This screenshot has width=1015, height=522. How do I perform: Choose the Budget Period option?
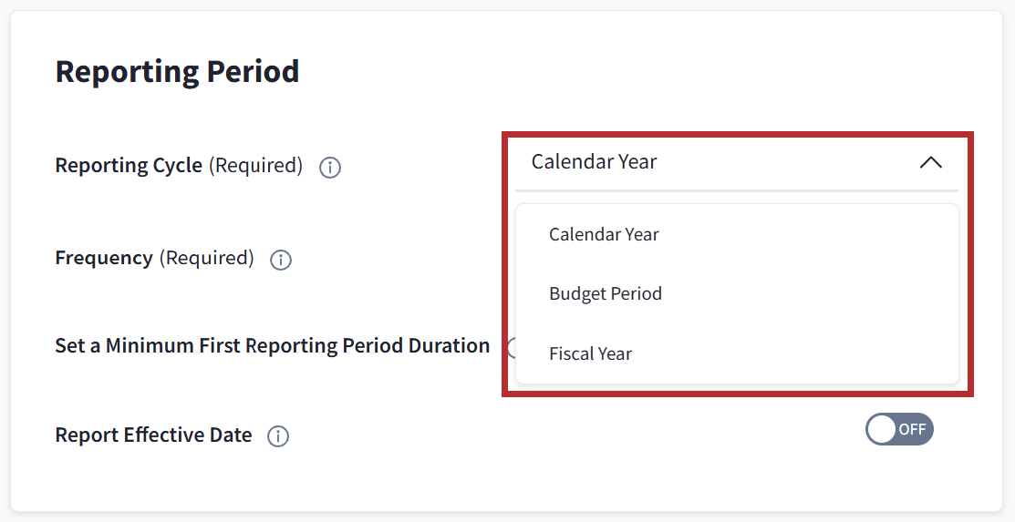coord(606,293)
